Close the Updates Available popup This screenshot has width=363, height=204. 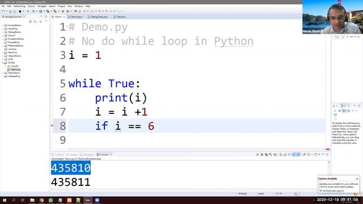(x=357, y=178)
